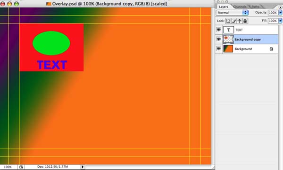Click the lock icon on Background layer
283x170 pixels.
(x=271, y=49)
